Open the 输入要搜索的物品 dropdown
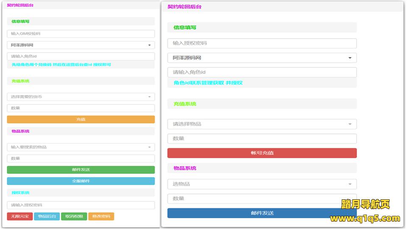407x229 pixels. click(x=81, y=147)
